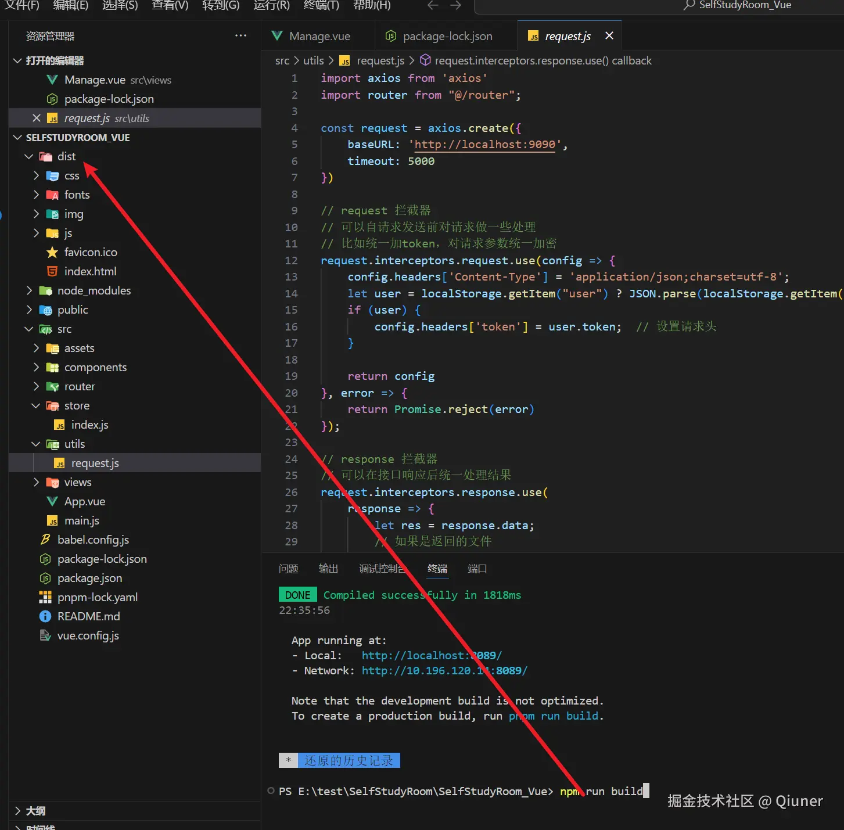844x830 pixels.
Task: Open the 帮助(H) menu
Action: tap(372, 5)
